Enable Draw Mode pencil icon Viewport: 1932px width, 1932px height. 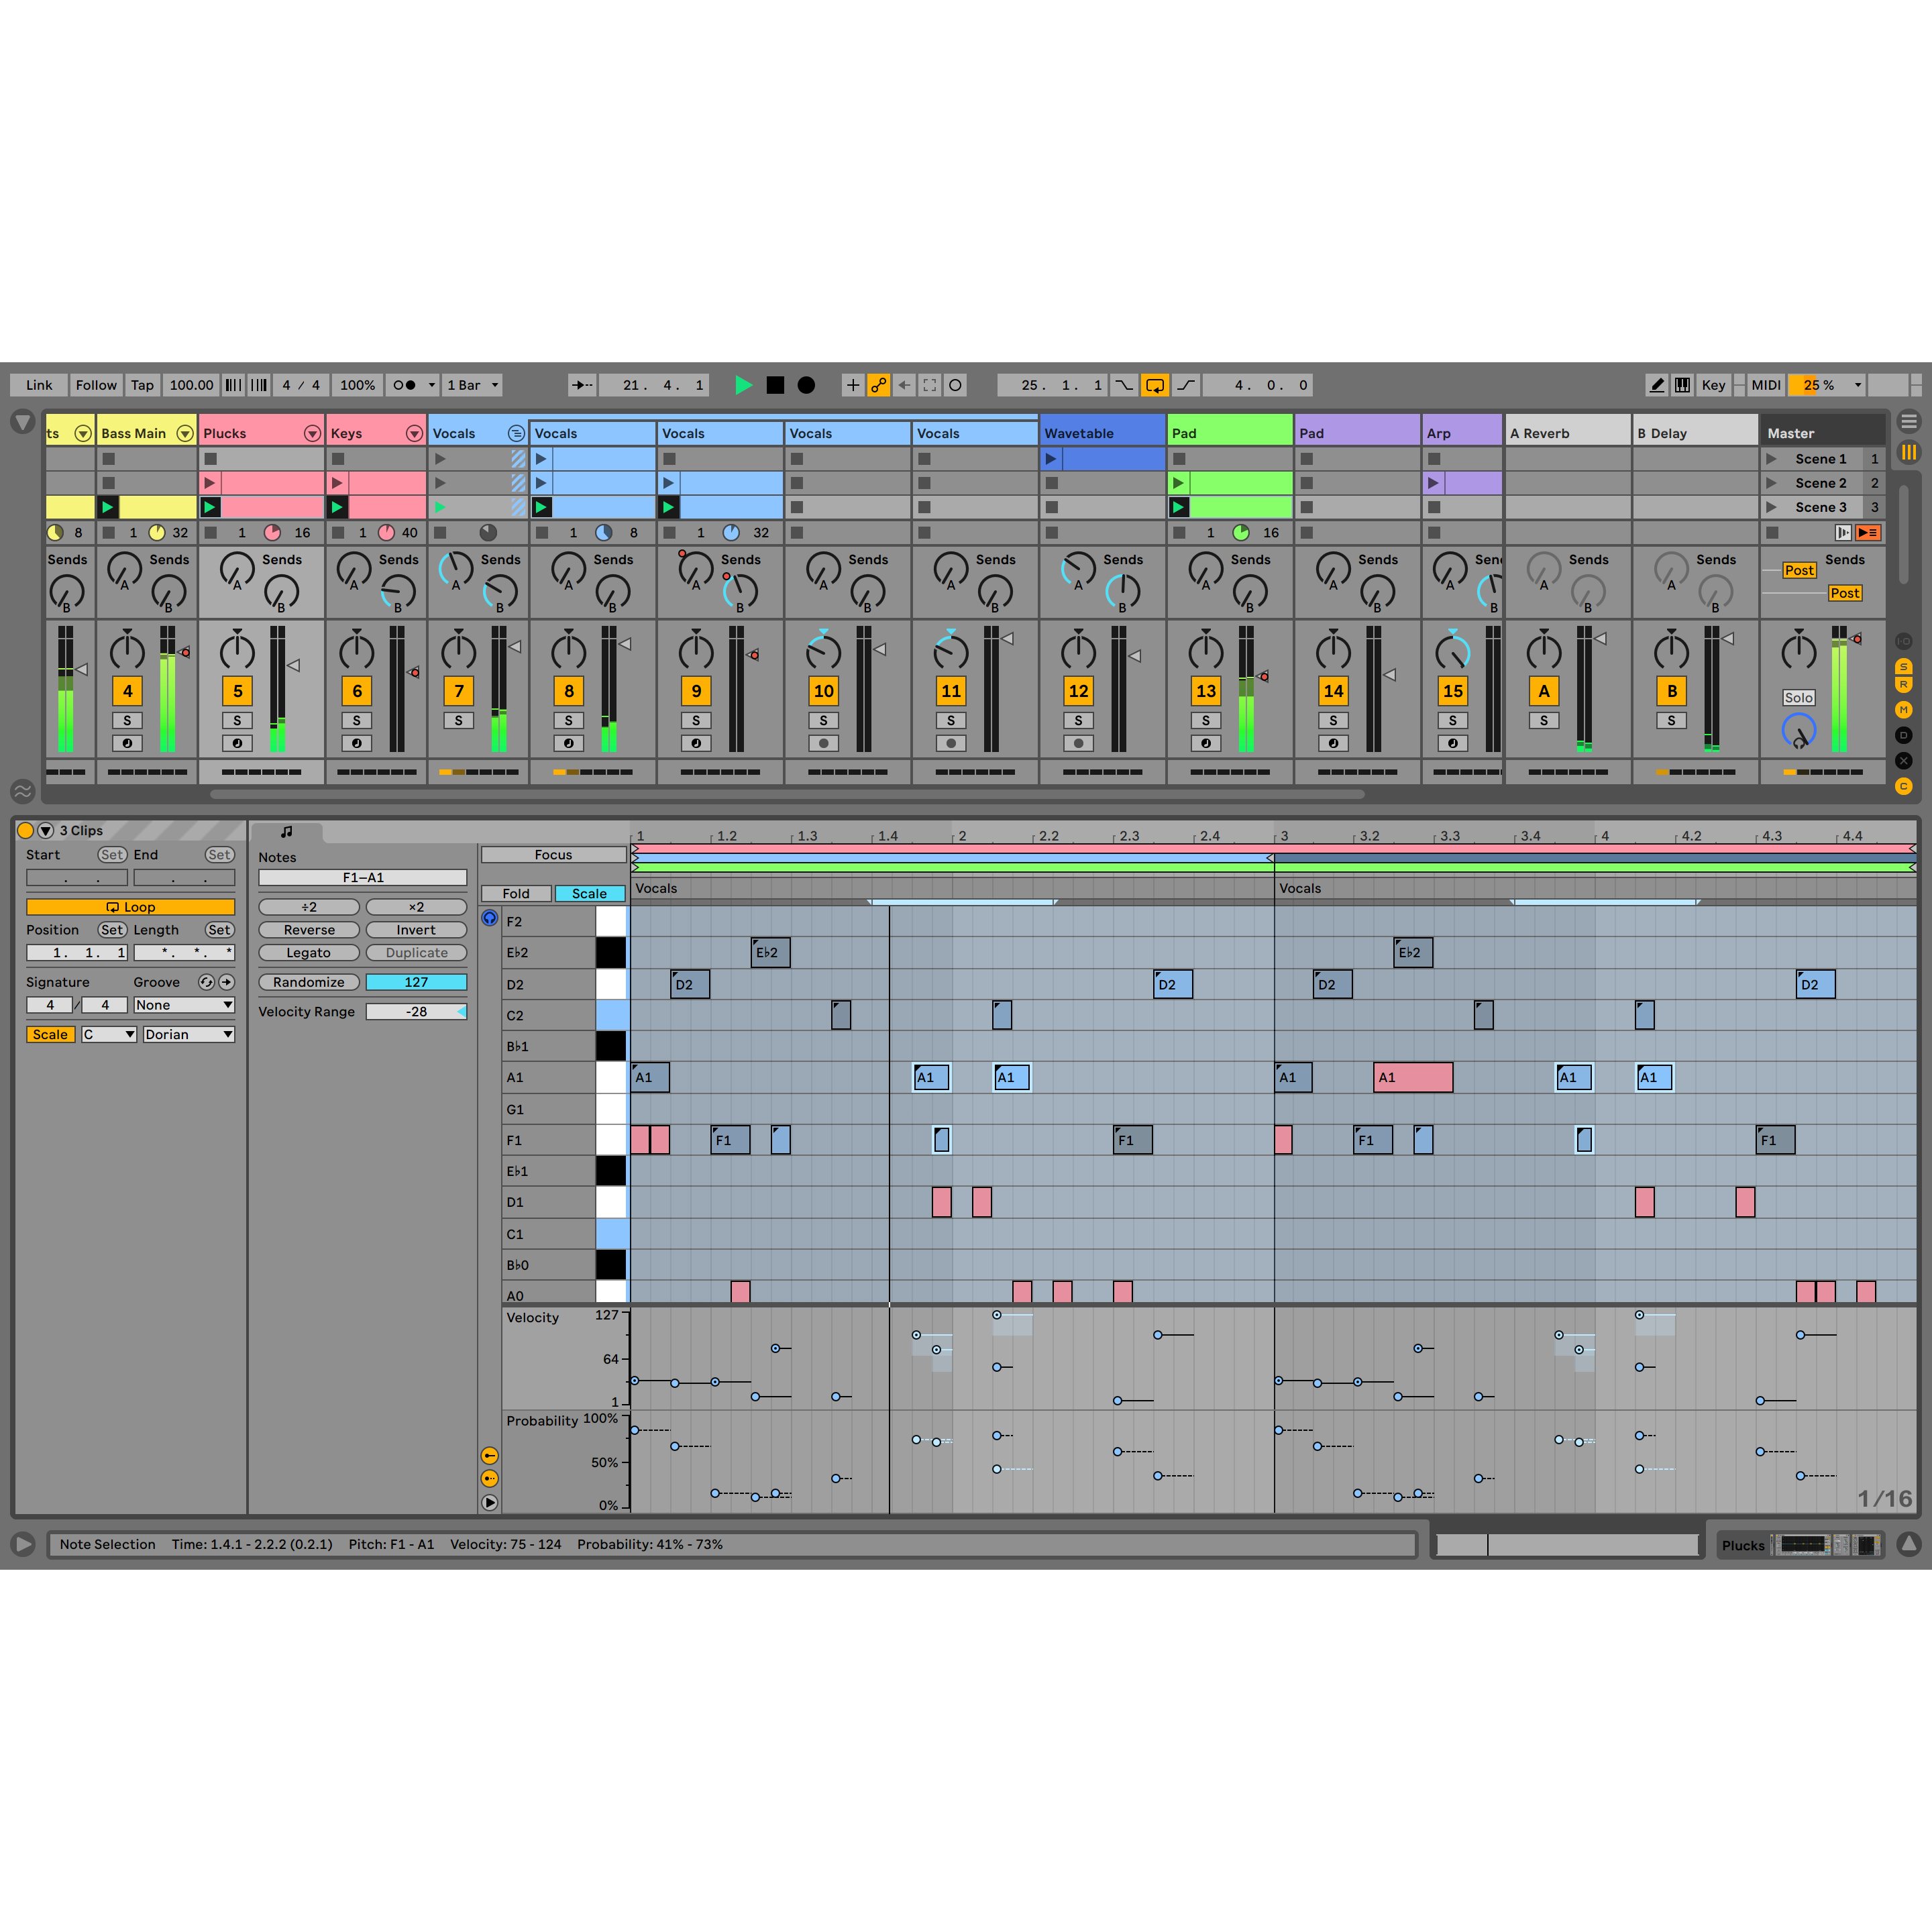pyautogui.click(x=1656, y=385)
